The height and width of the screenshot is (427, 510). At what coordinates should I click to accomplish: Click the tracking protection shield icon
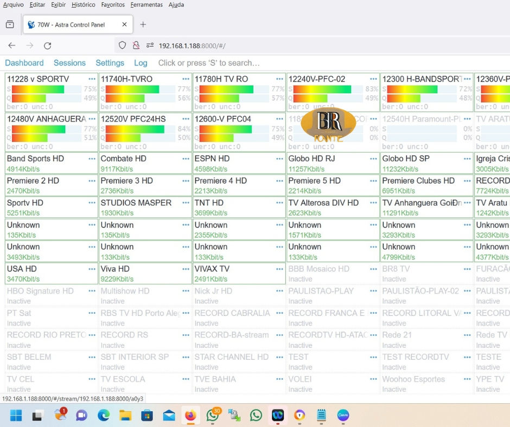click(x=122, y=45)
